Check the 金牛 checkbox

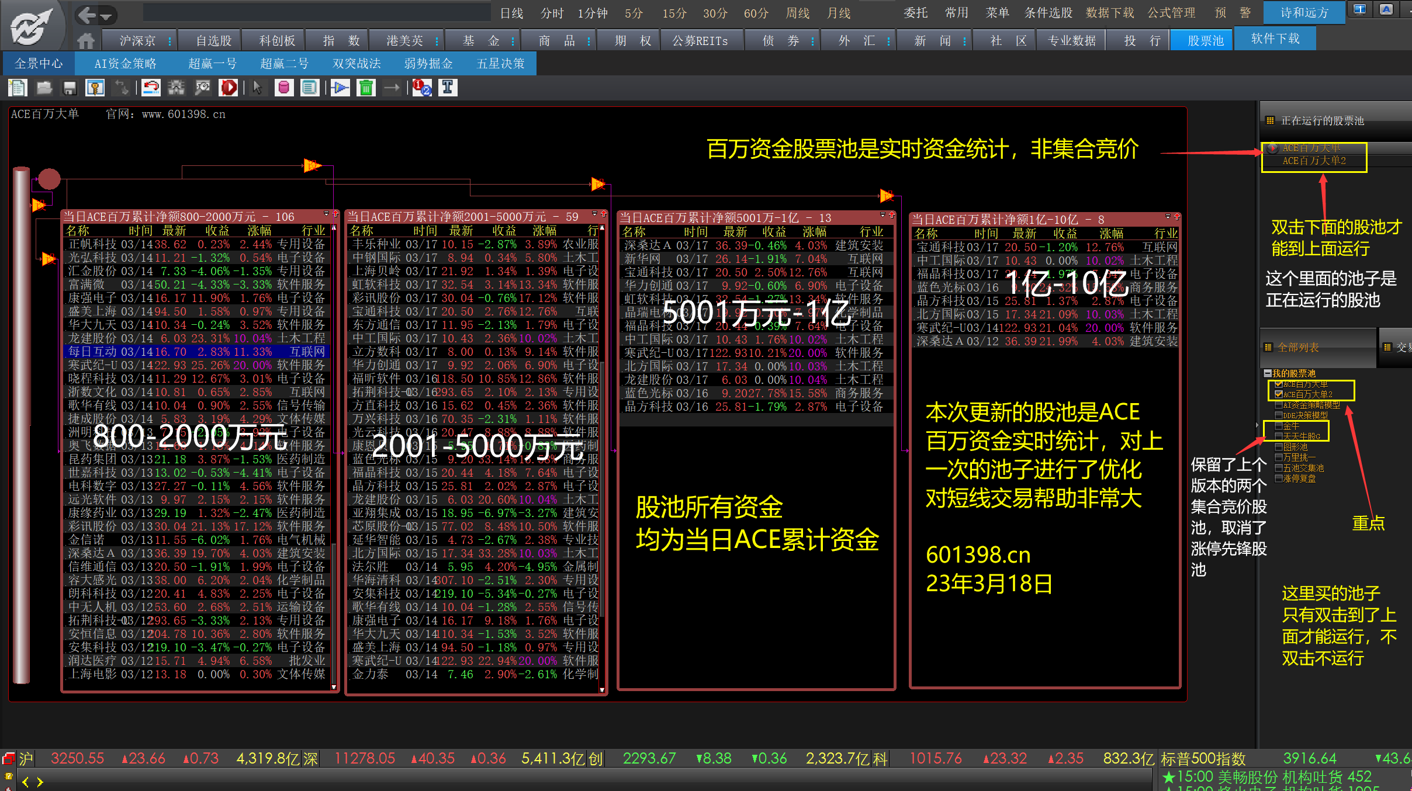[x=1279, y=426]
